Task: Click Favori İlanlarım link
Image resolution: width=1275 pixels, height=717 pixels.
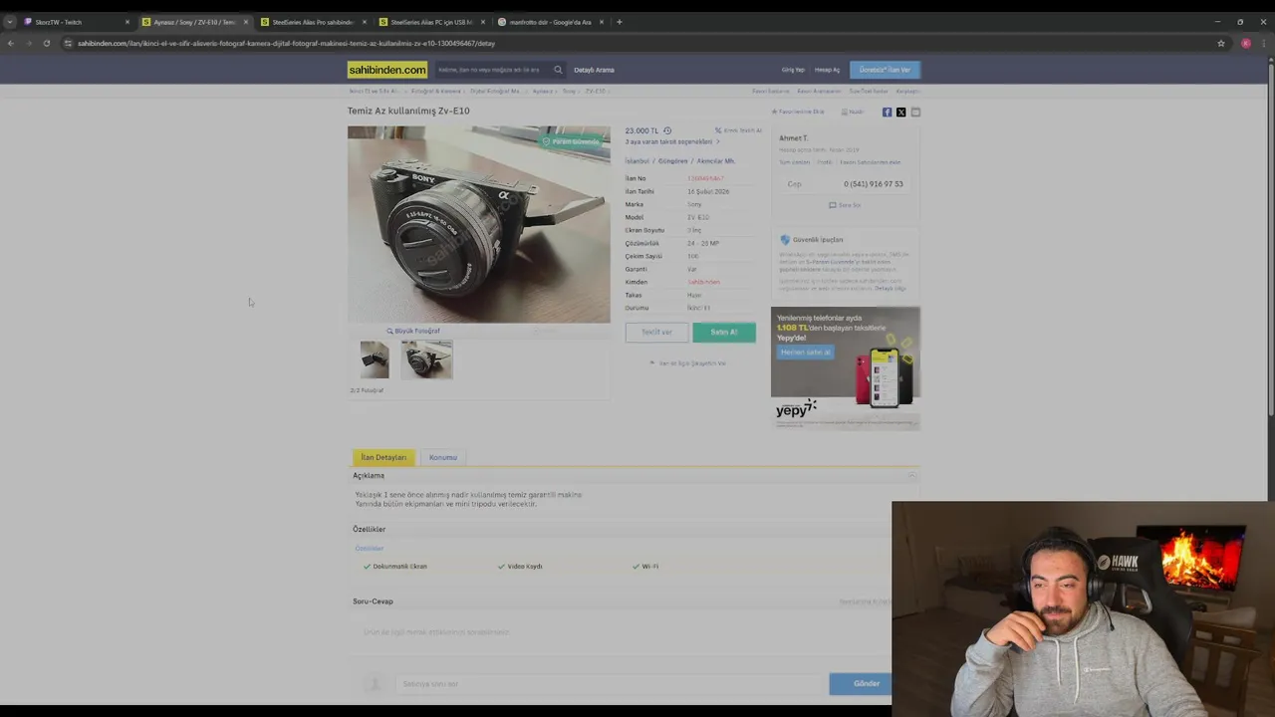Action: coord(771,91)
